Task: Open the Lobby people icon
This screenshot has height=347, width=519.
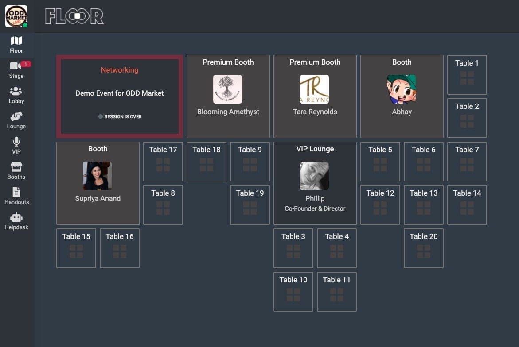Action: coord(16,92)
